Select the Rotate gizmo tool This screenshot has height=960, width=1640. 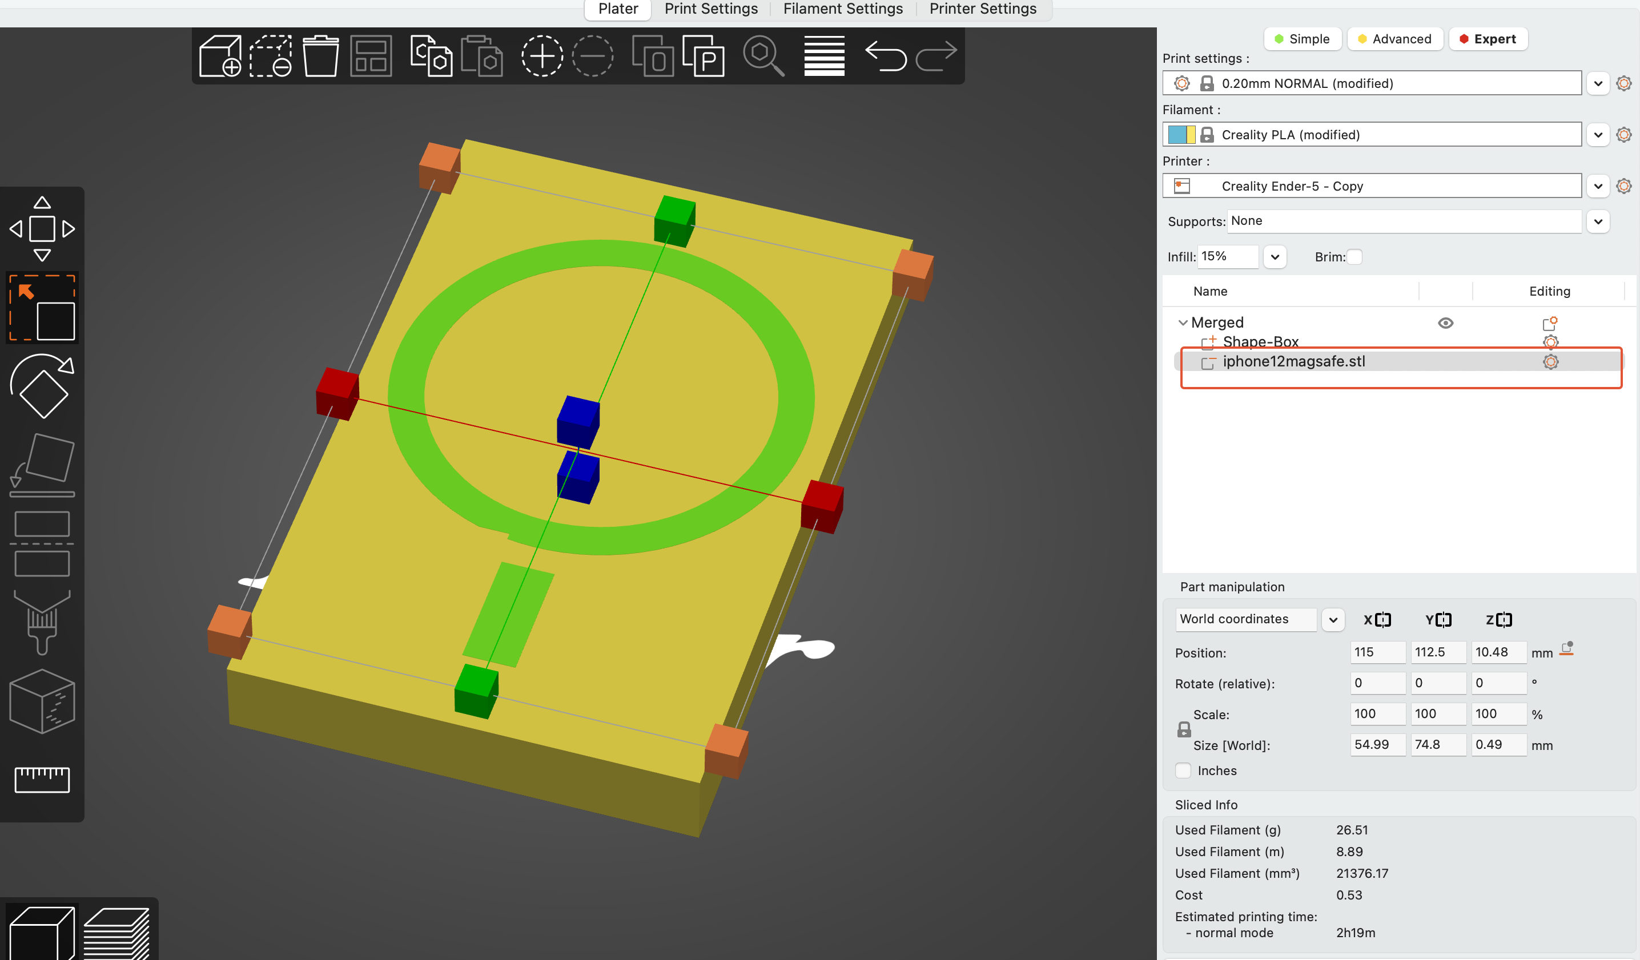[42, 386]
